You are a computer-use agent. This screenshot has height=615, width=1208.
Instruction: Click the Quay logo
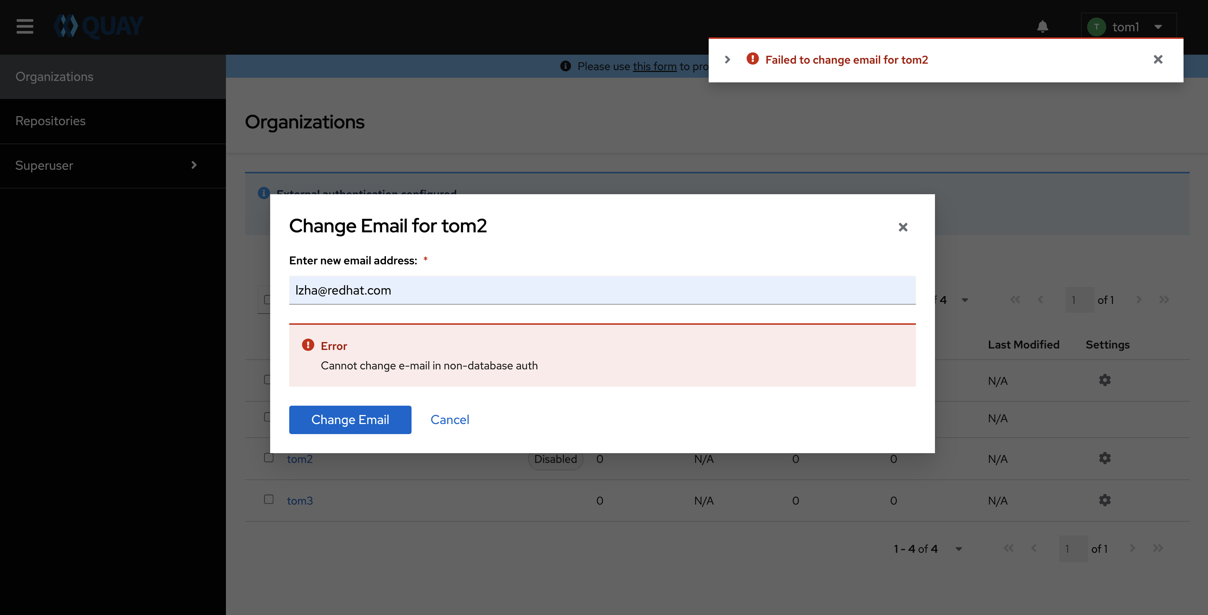(x=99, y=26)
